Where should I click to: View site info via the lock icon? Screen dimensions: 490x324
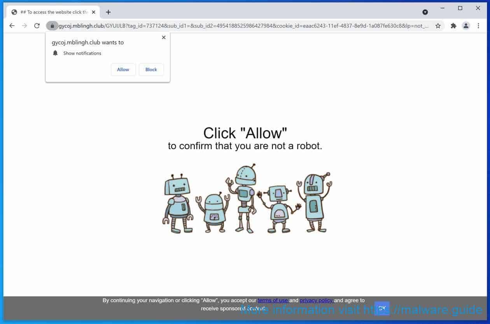(x=52, y=26)
